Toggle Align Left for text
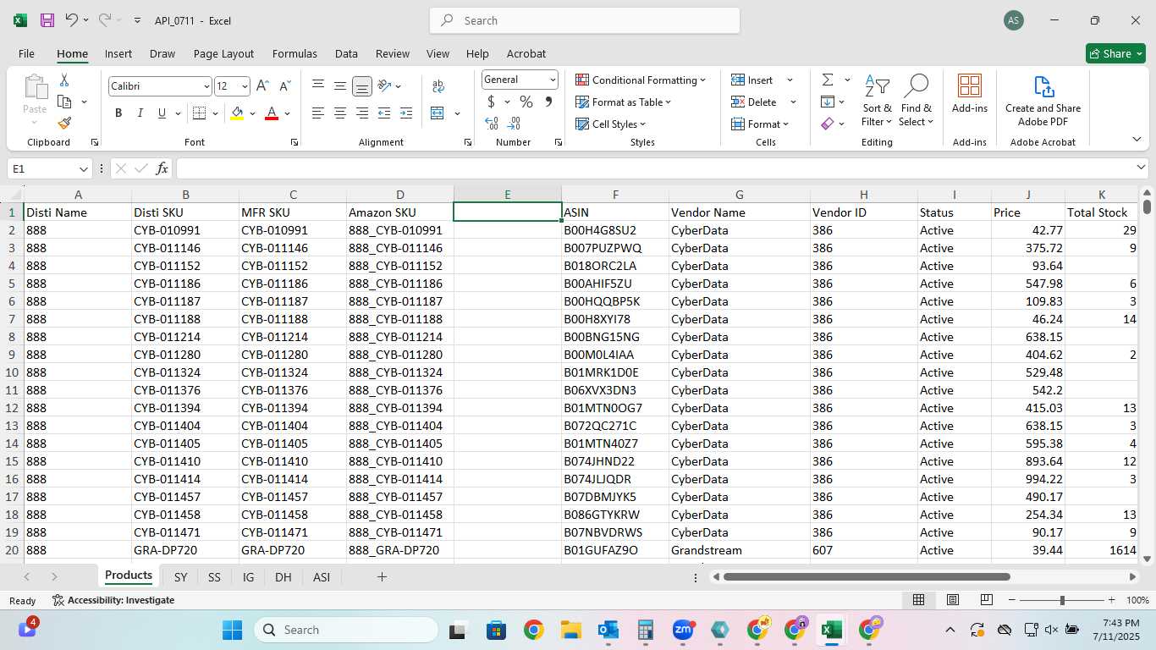Image resolution: width=1156 pixels, height=650 pixels. click(x=318, y=113)
